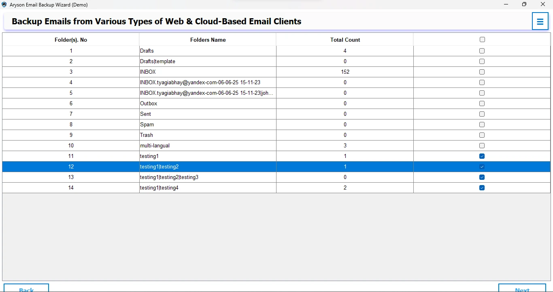Click the Sent folder name cell
This screenshot has width=553, height=292.
[x=146, y=114]
